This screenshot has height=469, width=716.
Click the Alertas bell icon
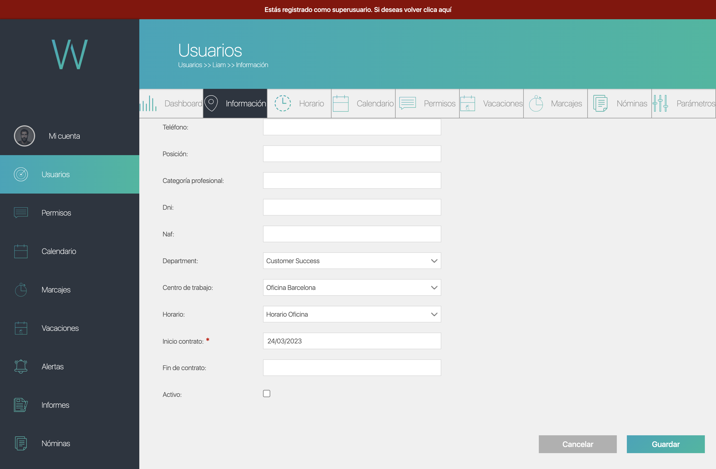[21, 367]
